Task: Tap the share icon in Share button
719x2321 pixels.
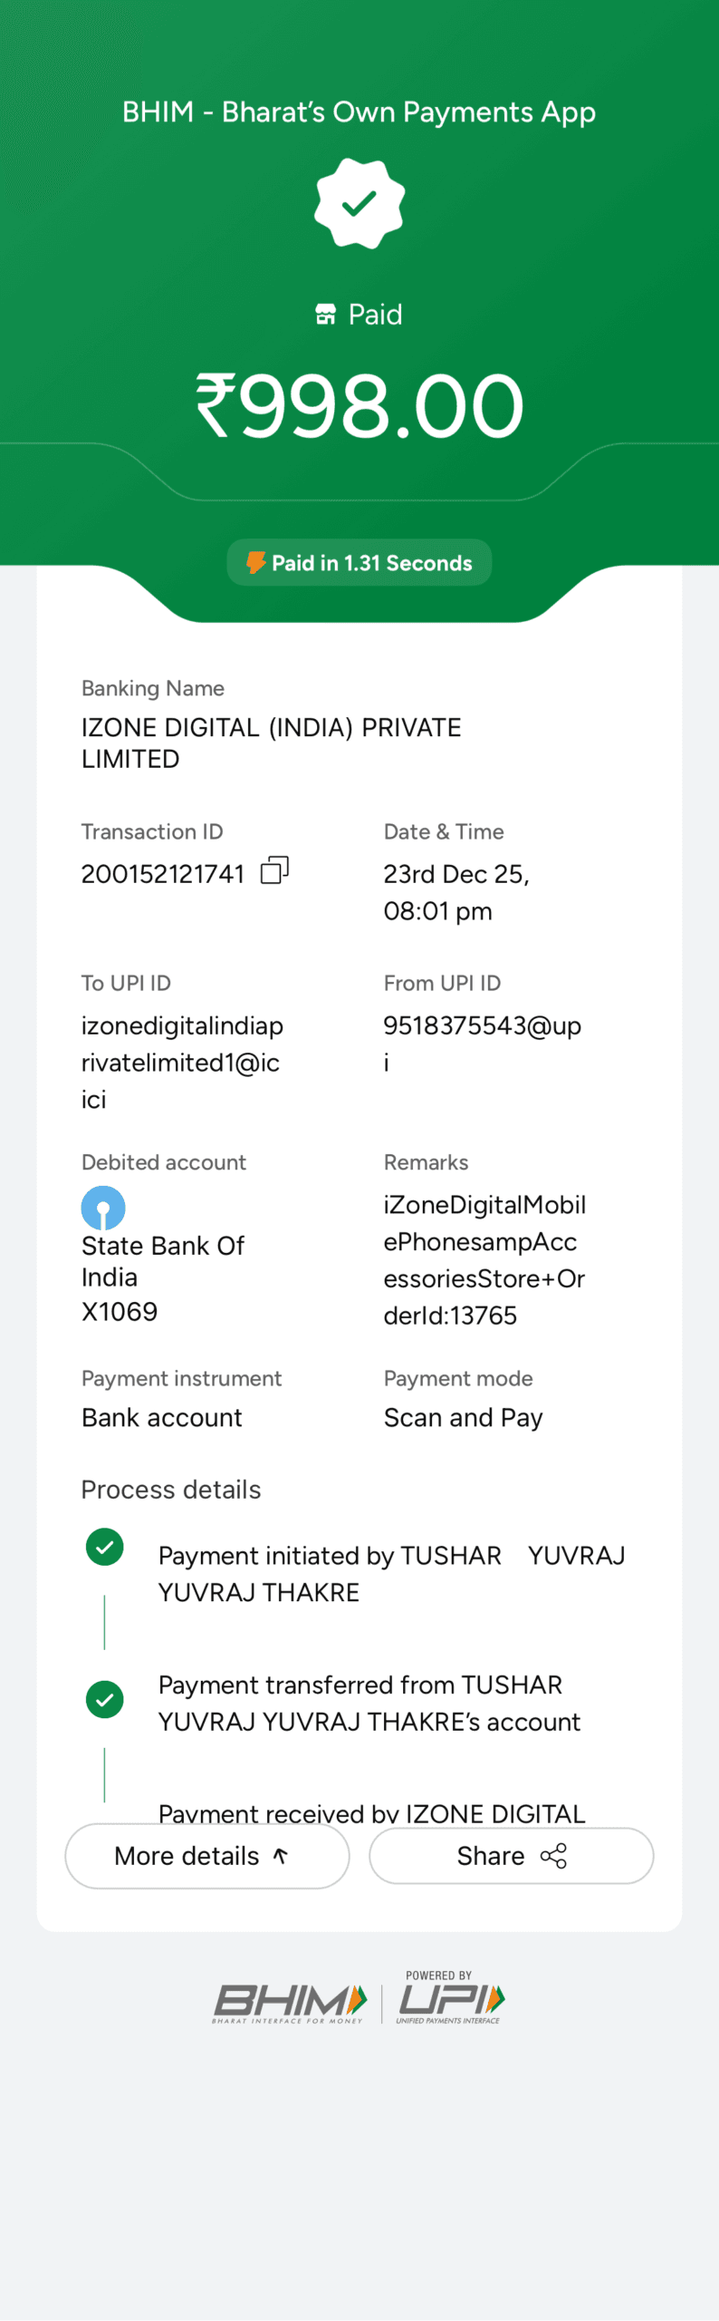Action: pyautogui.click(x=553, y=1856)
